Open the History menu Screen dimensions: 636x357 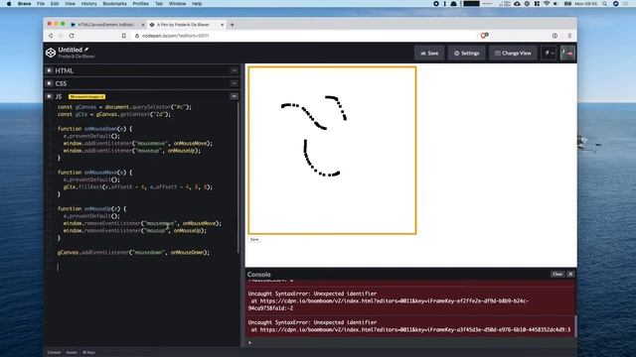(x=88, y=4)
